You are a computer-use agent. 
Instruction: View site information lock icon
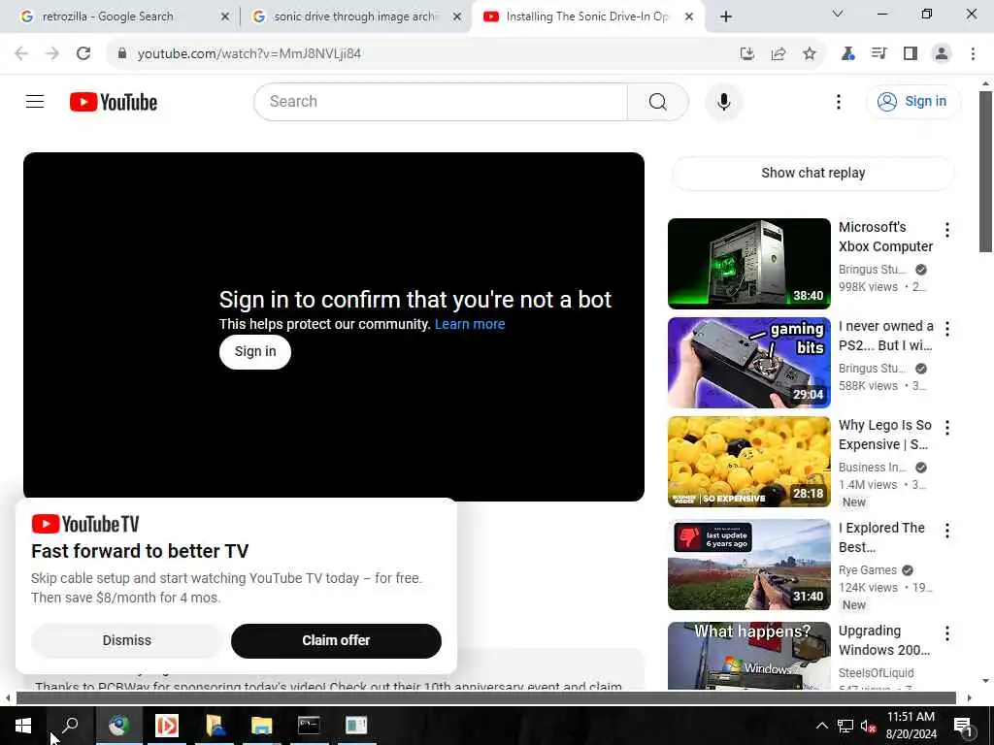pyautogui.click(x=122, y=53)
